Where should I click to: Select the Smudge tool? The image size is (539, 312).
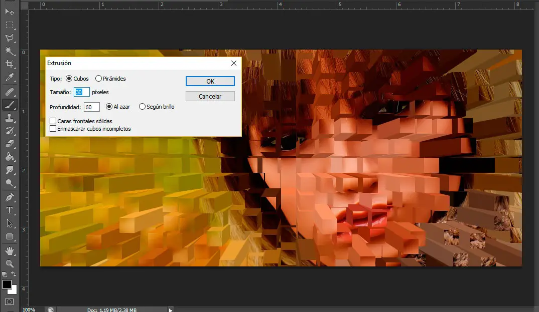[x=10, y=170]
